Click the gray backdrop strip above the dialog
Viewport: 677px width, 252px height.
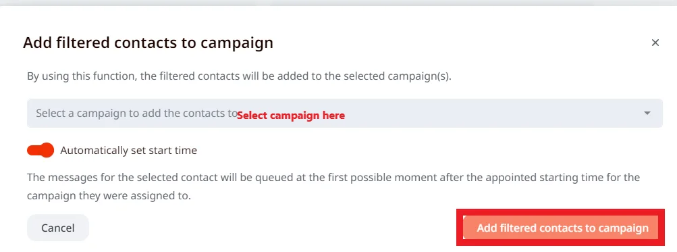click(x=339, y=3)
